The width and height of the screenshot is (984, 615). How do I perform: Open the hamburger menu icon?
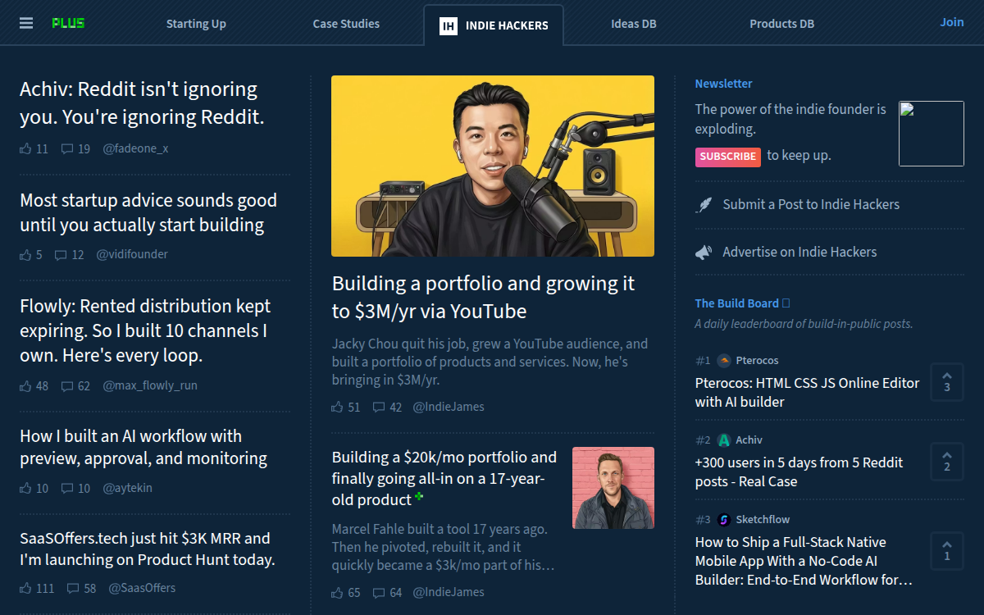pyautogui.click(x=26, y=23)
